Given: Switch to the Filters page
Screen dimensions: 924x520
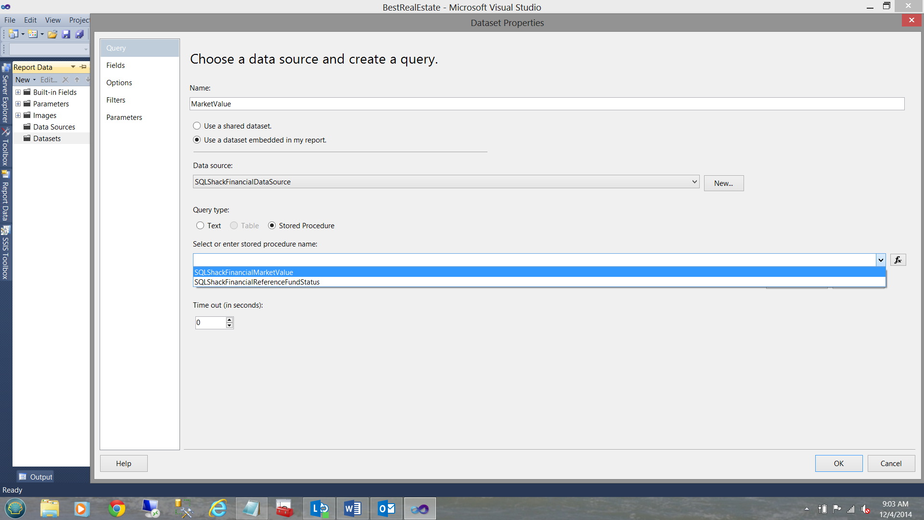Looking at the screenshot, I should pyautogui.click(x=115, y=100).
